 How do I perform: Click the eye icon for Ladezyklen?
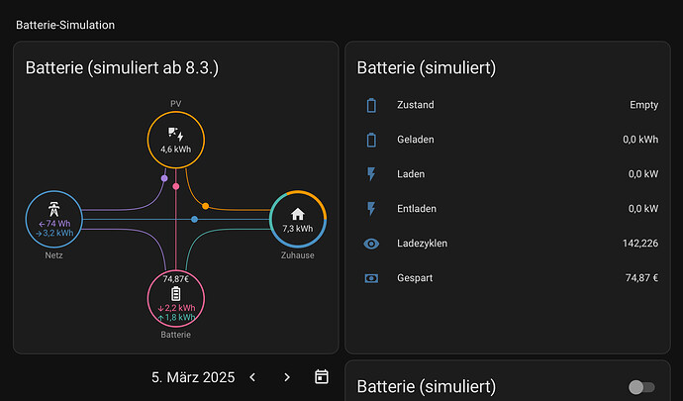coord(371,244)
